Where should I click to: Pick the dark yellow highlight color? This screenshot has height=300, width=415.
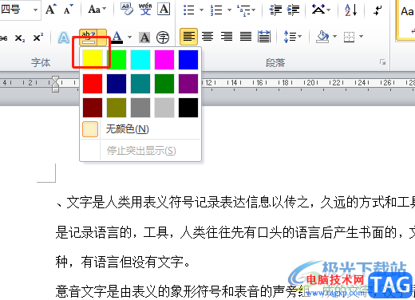pos(117,108)
